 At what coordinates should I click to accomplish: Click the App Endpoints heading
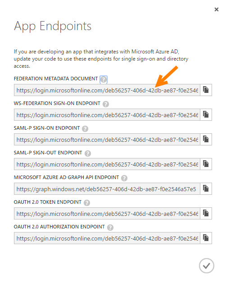(53, 26)
